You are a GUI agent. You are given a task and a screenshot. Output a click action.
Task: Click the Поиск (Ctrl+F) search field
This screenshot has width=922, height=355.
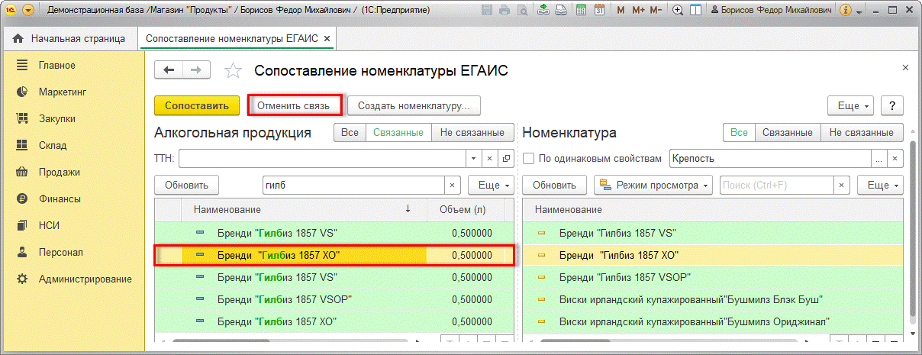point(776,185)
